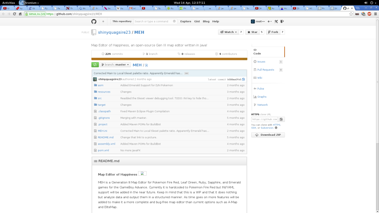Open the branch: master selector
379x213 pixels.
(x=115, y=65)
